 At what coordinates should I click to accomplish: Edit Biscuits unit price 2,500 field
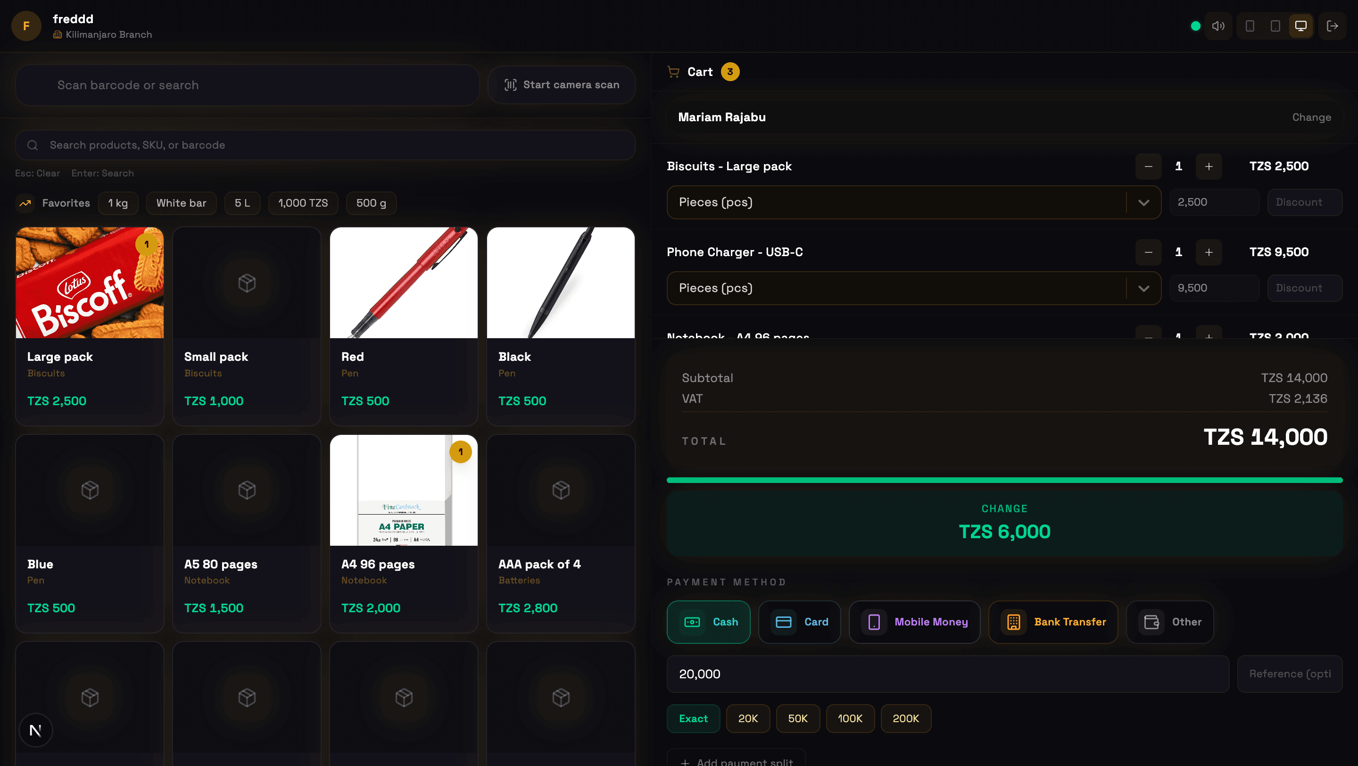click(x=1214, y=202)
